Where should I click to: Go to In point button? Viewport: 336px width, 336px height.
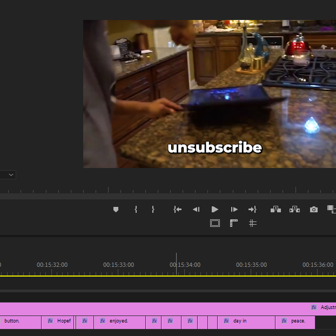tap(177, 210)
